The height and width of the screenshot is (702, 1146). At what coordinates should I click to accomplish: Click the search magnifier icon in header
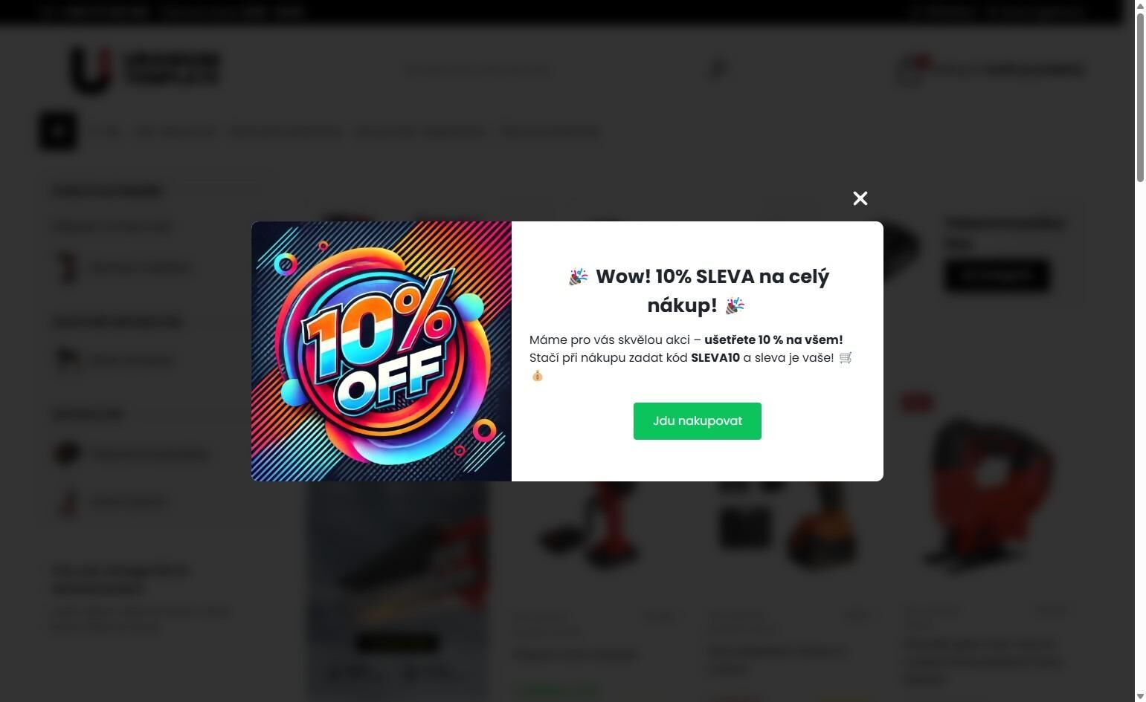click(x=718, y=69)
